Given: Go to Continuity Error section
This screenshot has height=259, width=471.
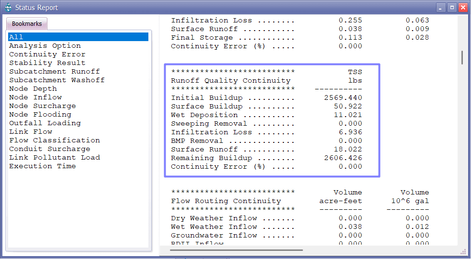Looking at the screenshot, I should pos(47,54).
